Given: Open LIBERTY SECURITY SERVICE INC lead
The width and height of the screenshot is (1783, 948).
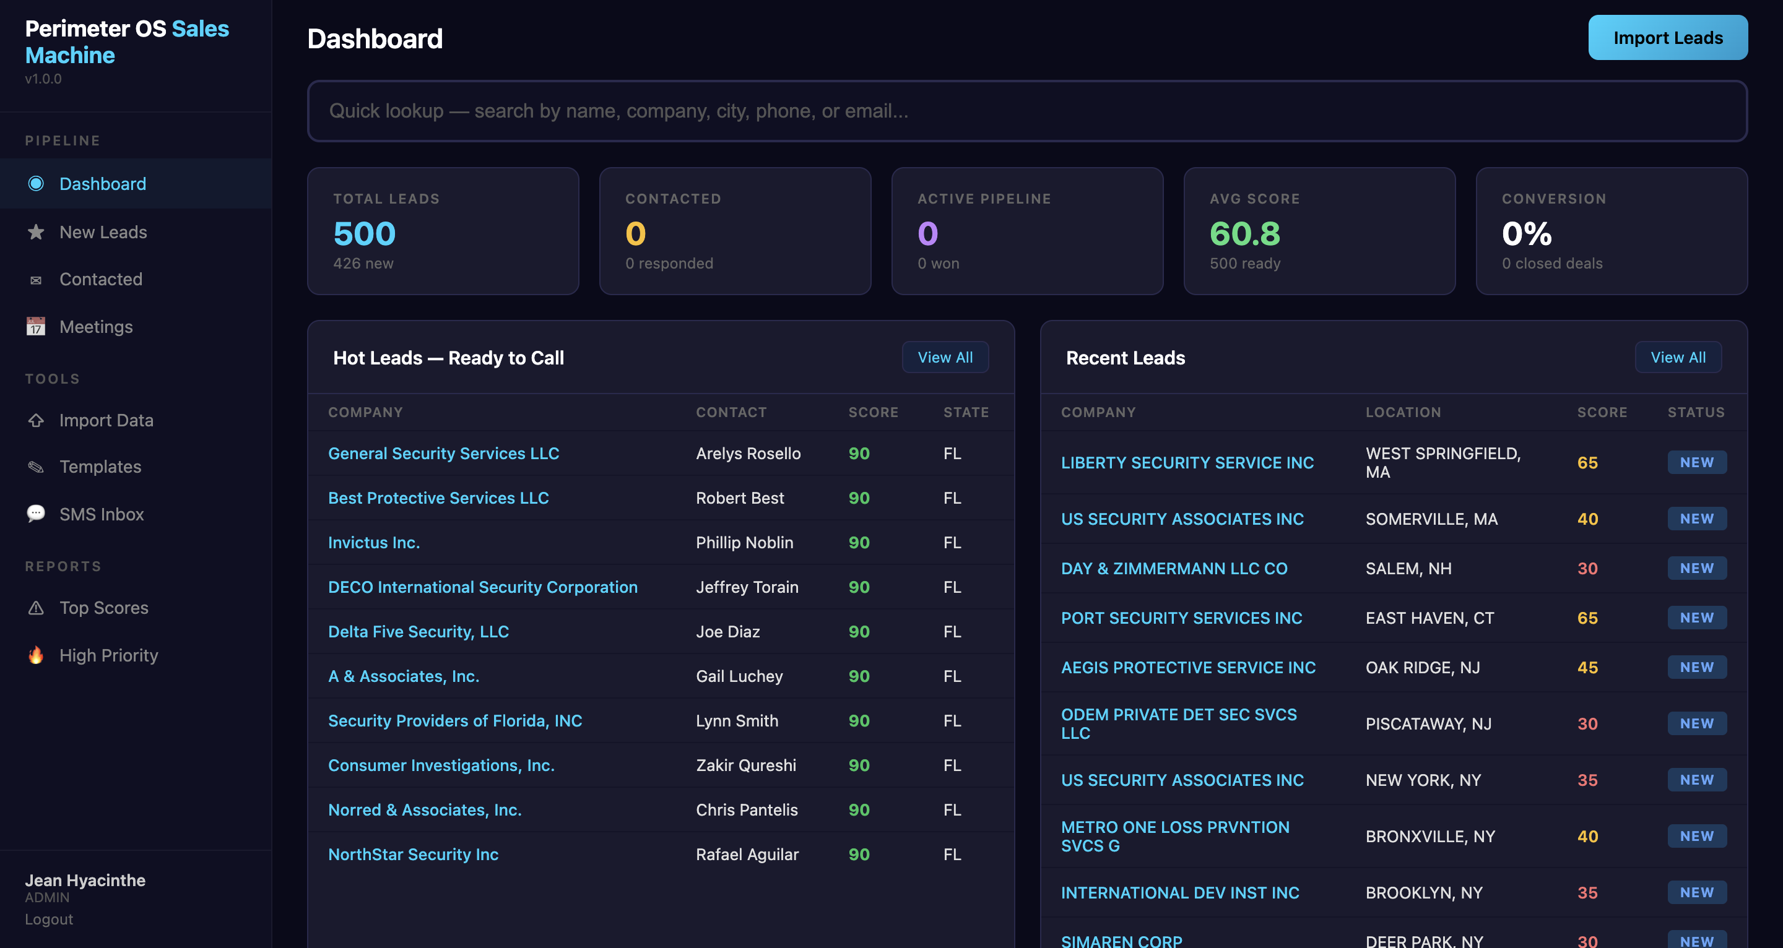Looking at the screenshot, I should point(1187,462).
